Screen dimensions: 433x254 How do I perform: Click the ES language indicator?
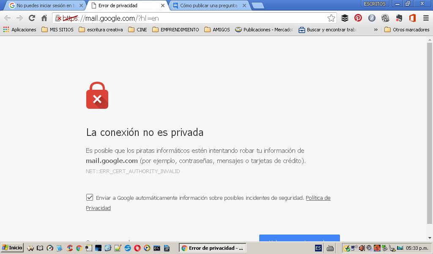[318, 248]
